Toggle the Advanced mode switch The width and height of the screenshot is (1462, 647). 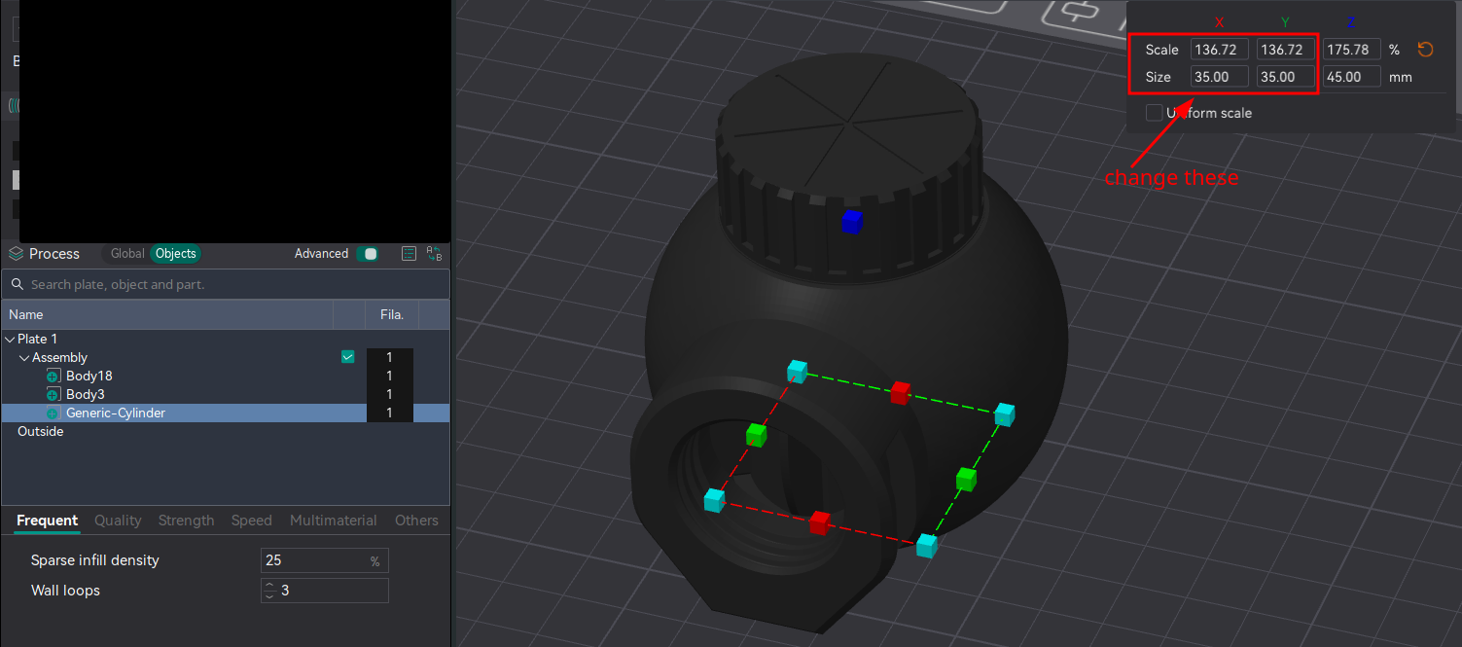coord(368,254)
